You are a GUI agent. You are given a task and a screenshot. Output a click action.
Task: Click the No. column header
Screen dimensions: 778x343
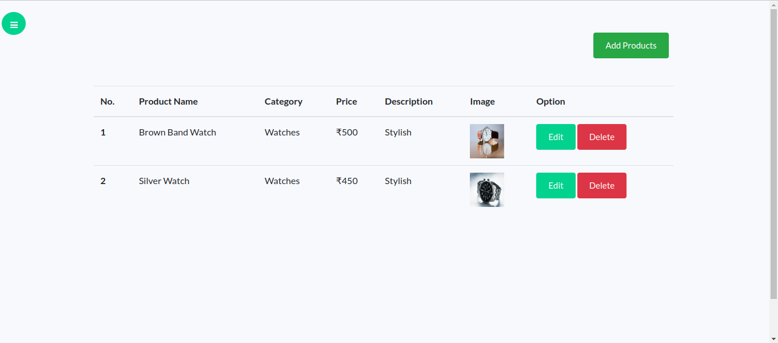(x=107, y=101)
